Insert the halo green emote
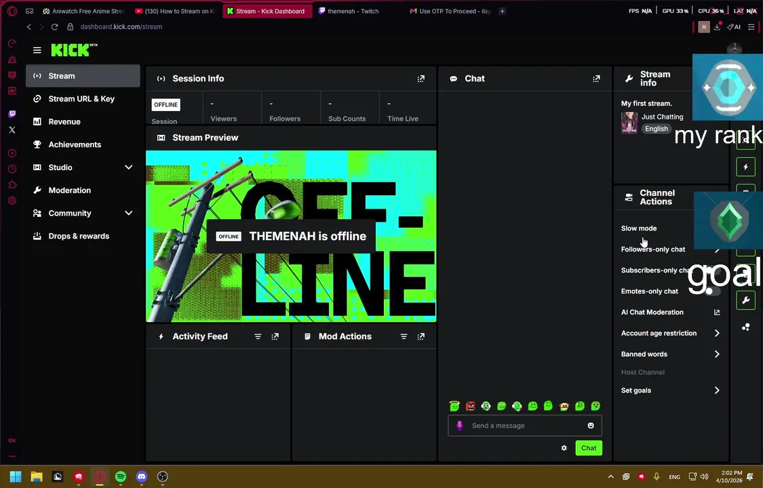Screen dimensions: 763x488 coord(454,406)
